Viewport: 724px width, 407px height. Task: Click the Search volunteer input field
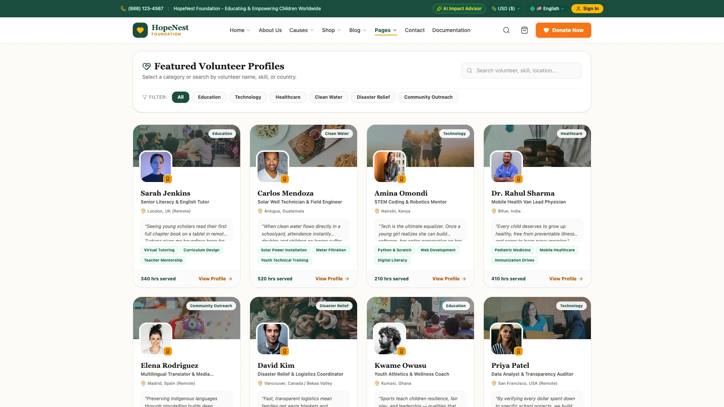point(521,70)
